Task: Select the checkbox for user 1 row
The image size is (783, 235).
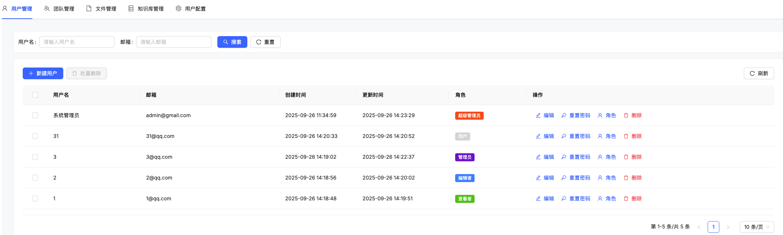Action: 35,199
